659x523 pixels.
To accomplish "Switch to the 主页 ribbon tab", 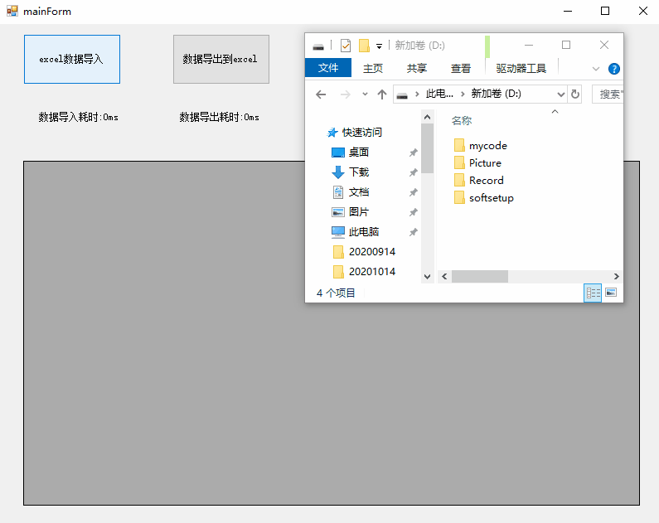I will coord(373,68).
